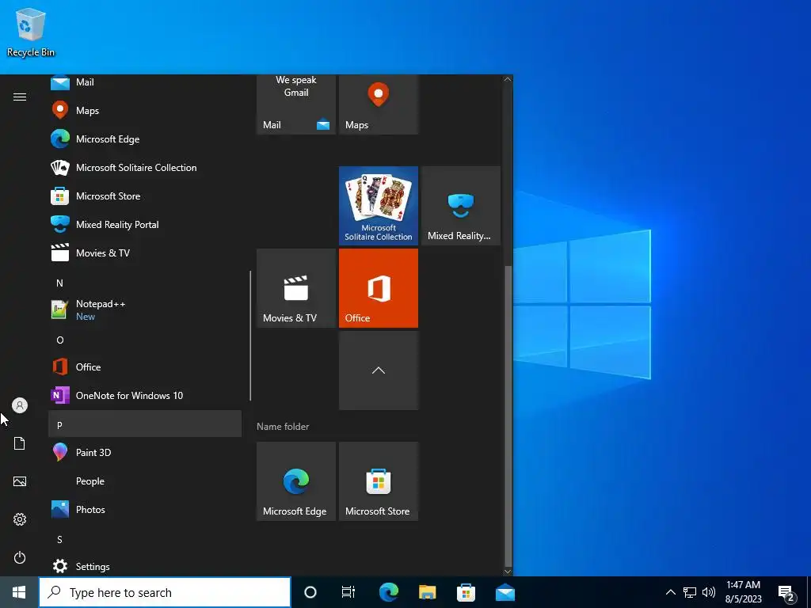Click the tiles scrollbar thumb
This screenshot has width=811, height=608.
pyautogui.click(x=508, y=416)
